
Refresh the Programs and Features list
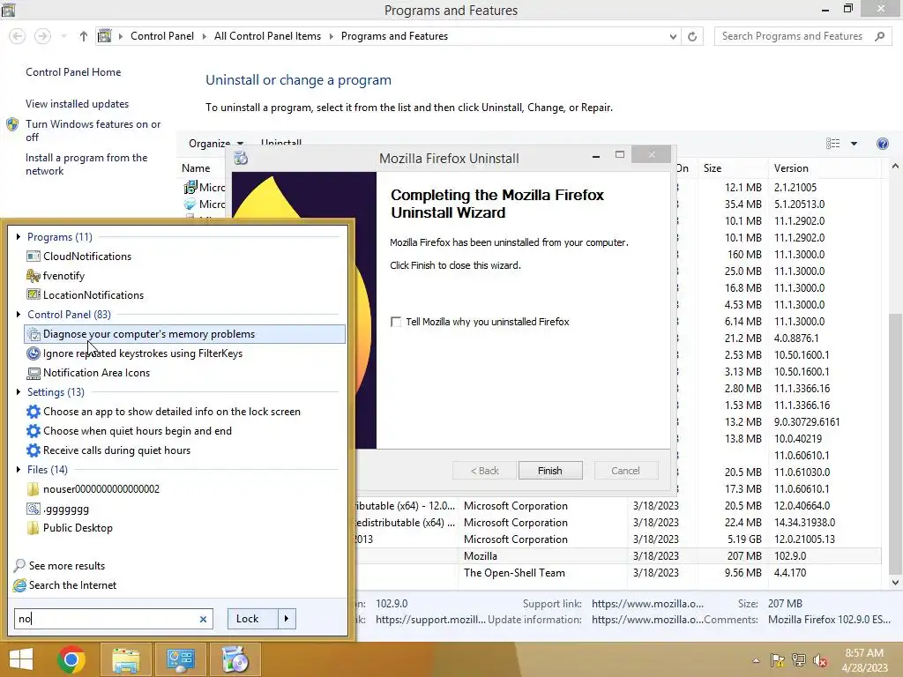coord(692,36)
